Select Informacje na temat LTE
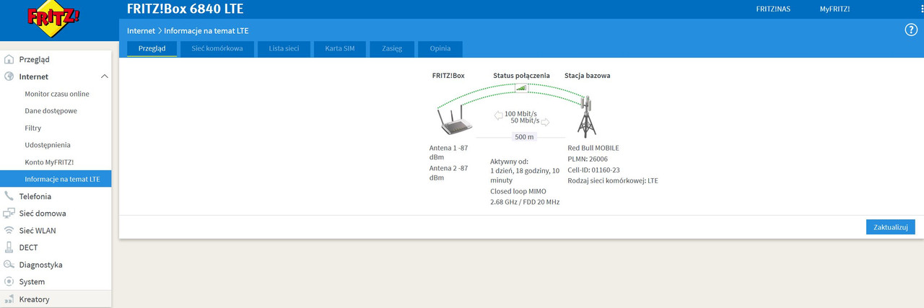 click(56, 179)
